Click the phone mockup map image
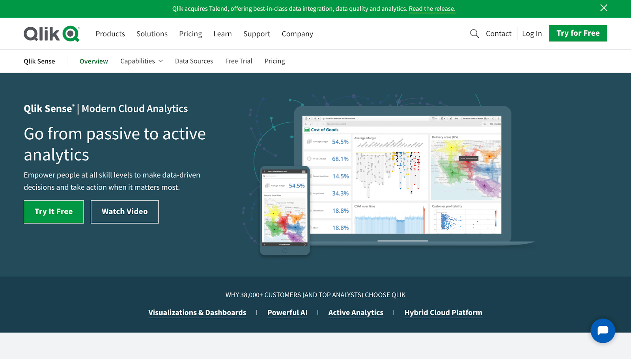This screenshot has height=359, width=631. [285, 220]
